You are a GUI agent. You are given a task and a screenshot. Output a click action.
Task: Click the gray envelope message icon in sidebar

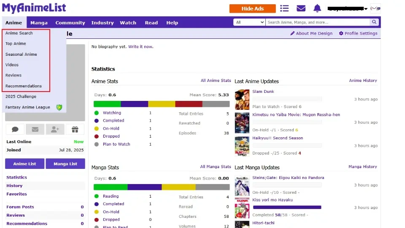click(35, 129)
